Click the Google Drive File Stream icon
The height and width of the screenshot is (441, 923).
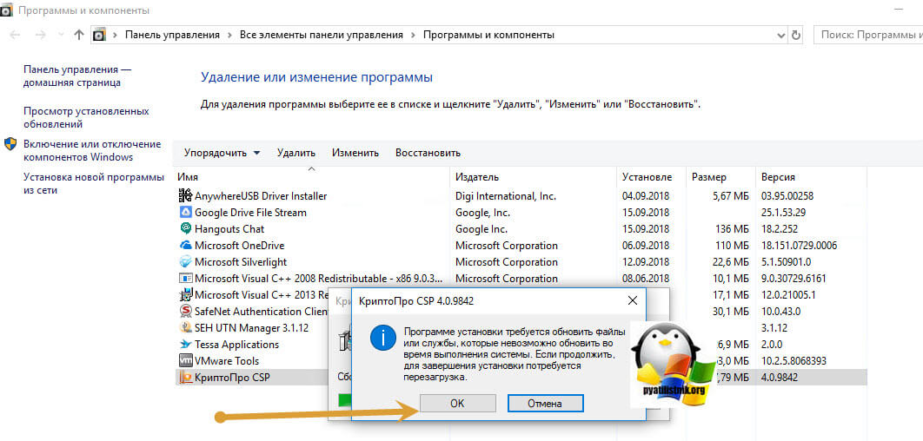pos(185,213)
